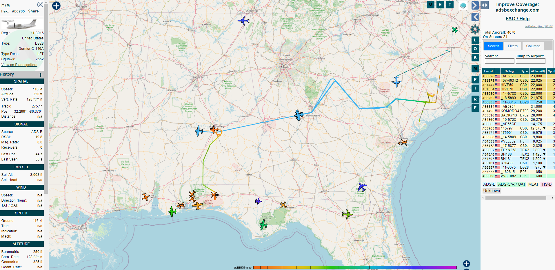This screenshot has height=270, width=555.
Task: Select the green aircraft in Apalachicola forest
Action: (263, 225)
